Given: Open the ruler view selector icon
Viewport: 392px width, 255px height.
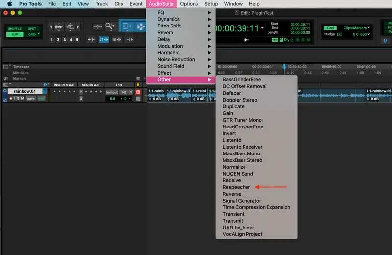Looking at the screenshot, I should 7,67.
